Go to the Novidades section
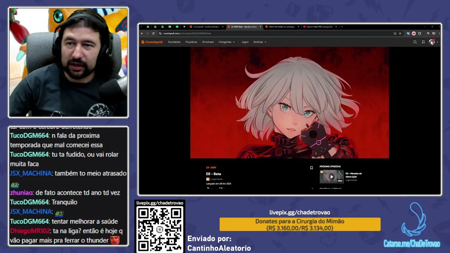The height and width of the screenshot is (253, 450). point(174,42)
